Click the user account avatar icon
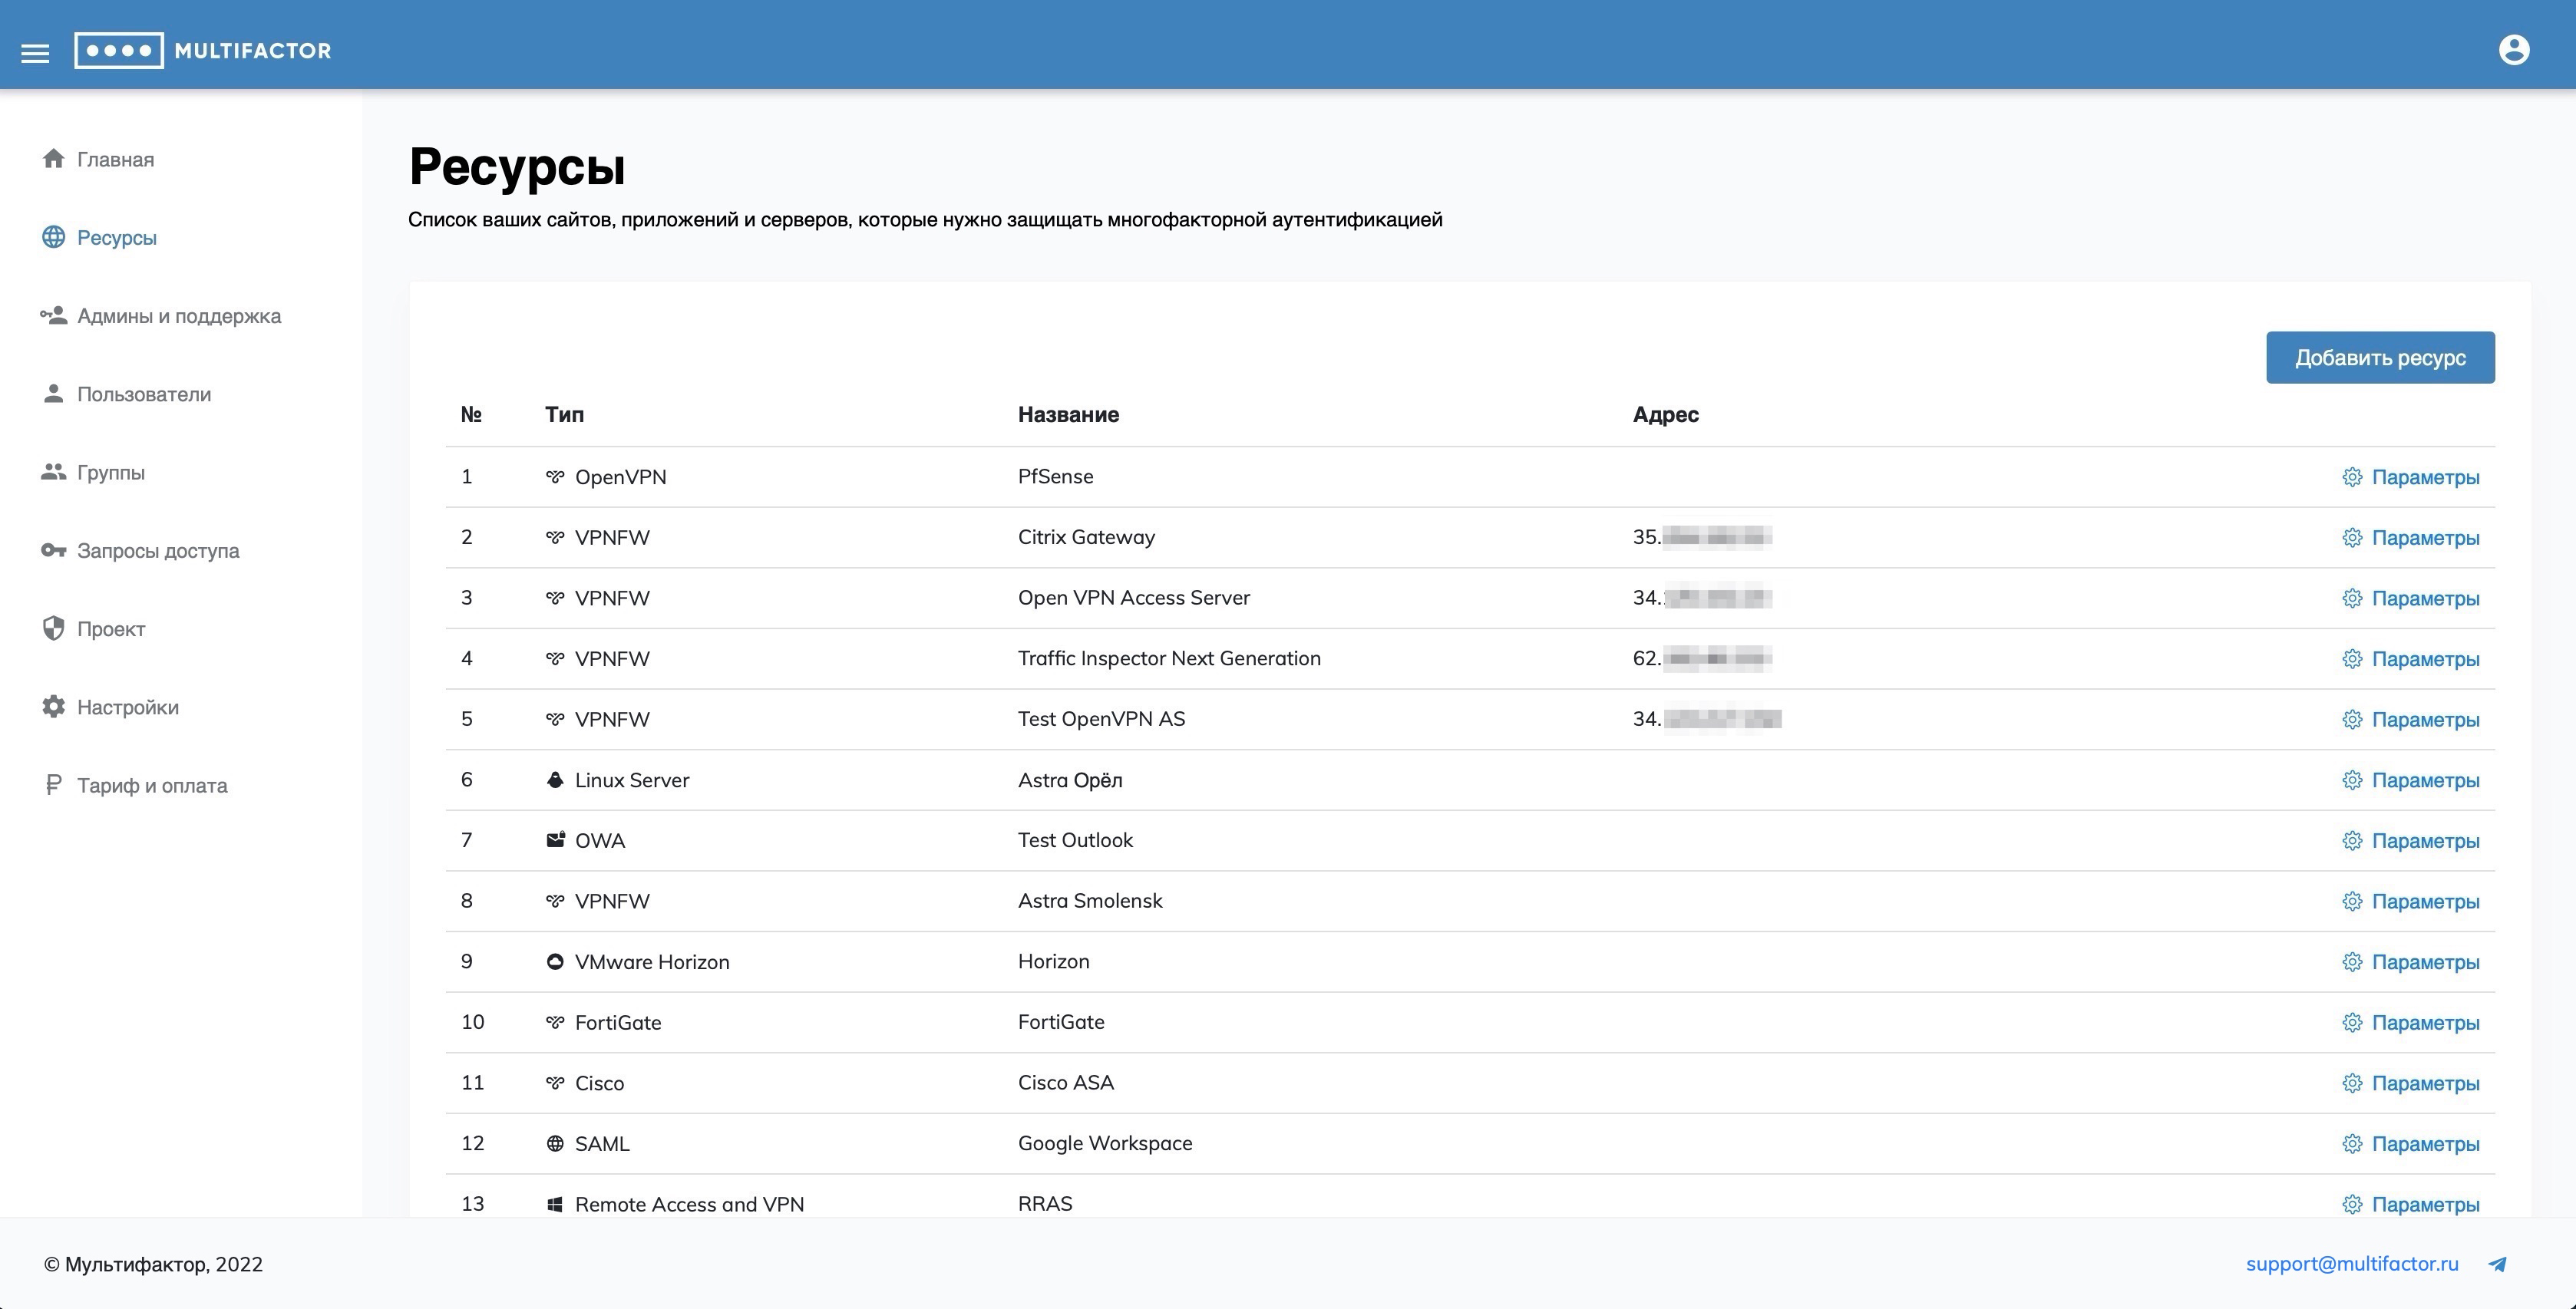The width and height of the screenshot is (2576, 1309). [2513, 50]
